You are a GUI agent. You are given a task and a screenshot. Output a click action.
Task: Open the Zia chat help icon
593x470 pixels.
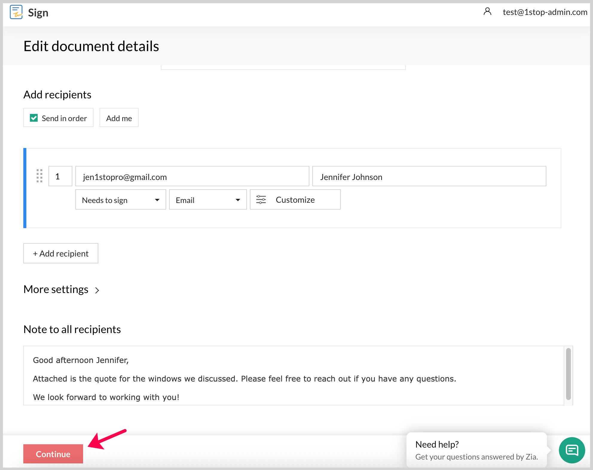coord(571,450)
